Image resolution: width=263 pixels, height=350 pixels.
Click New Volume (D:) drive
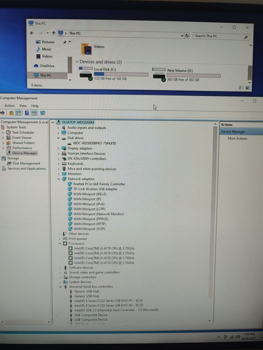tap(187, 75)
